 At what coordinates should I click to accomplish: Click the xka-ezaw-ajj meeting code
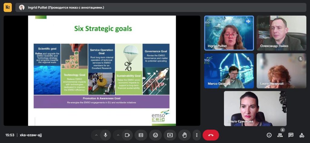[x=31, y=135]
